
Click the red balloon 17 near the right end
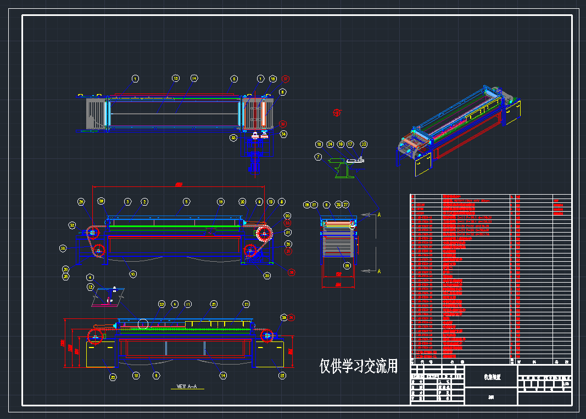pyautogui.click(x=286, y=79)
